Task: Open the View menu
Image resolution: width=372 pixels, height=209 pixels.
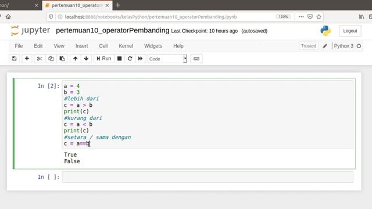Action: click(x=59, y=46)
